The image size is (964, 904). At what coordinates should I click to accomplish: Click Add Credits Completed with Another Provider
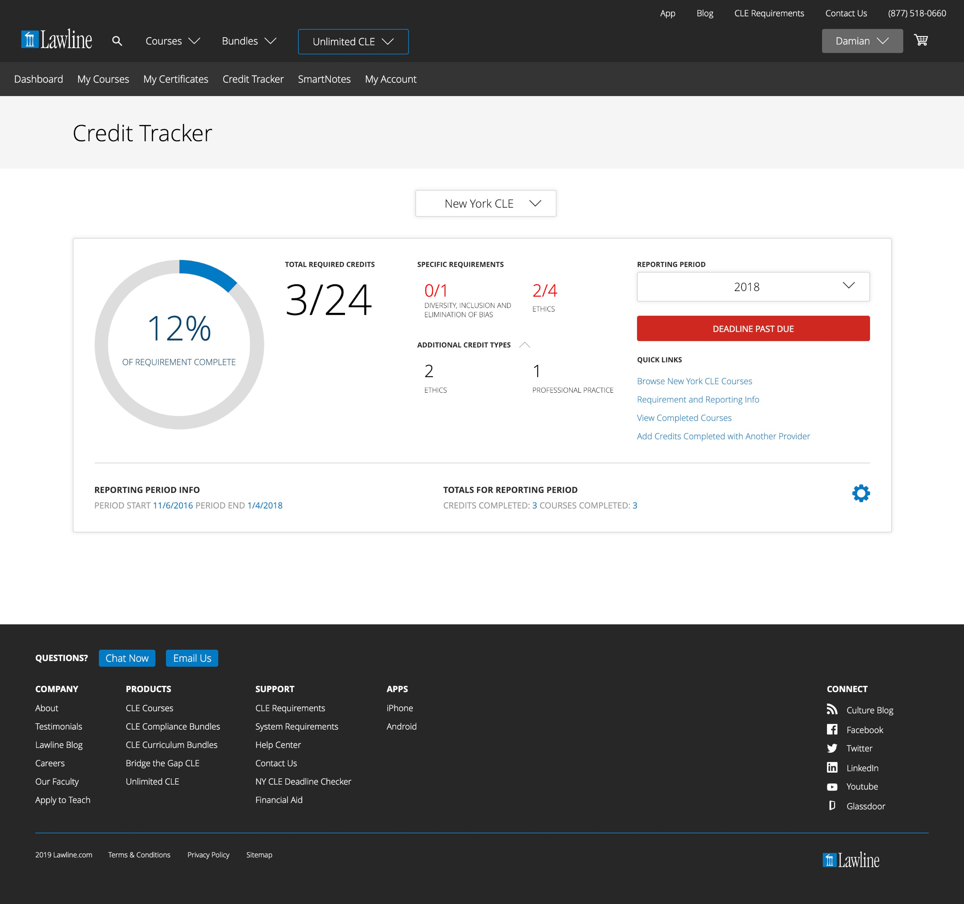pyautogui.click(x=723, y=436)
